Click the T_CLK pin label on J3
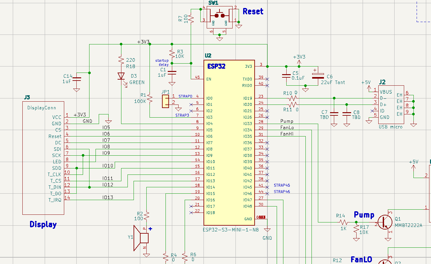This screenshot has width=431, height=264. [55, 175]
